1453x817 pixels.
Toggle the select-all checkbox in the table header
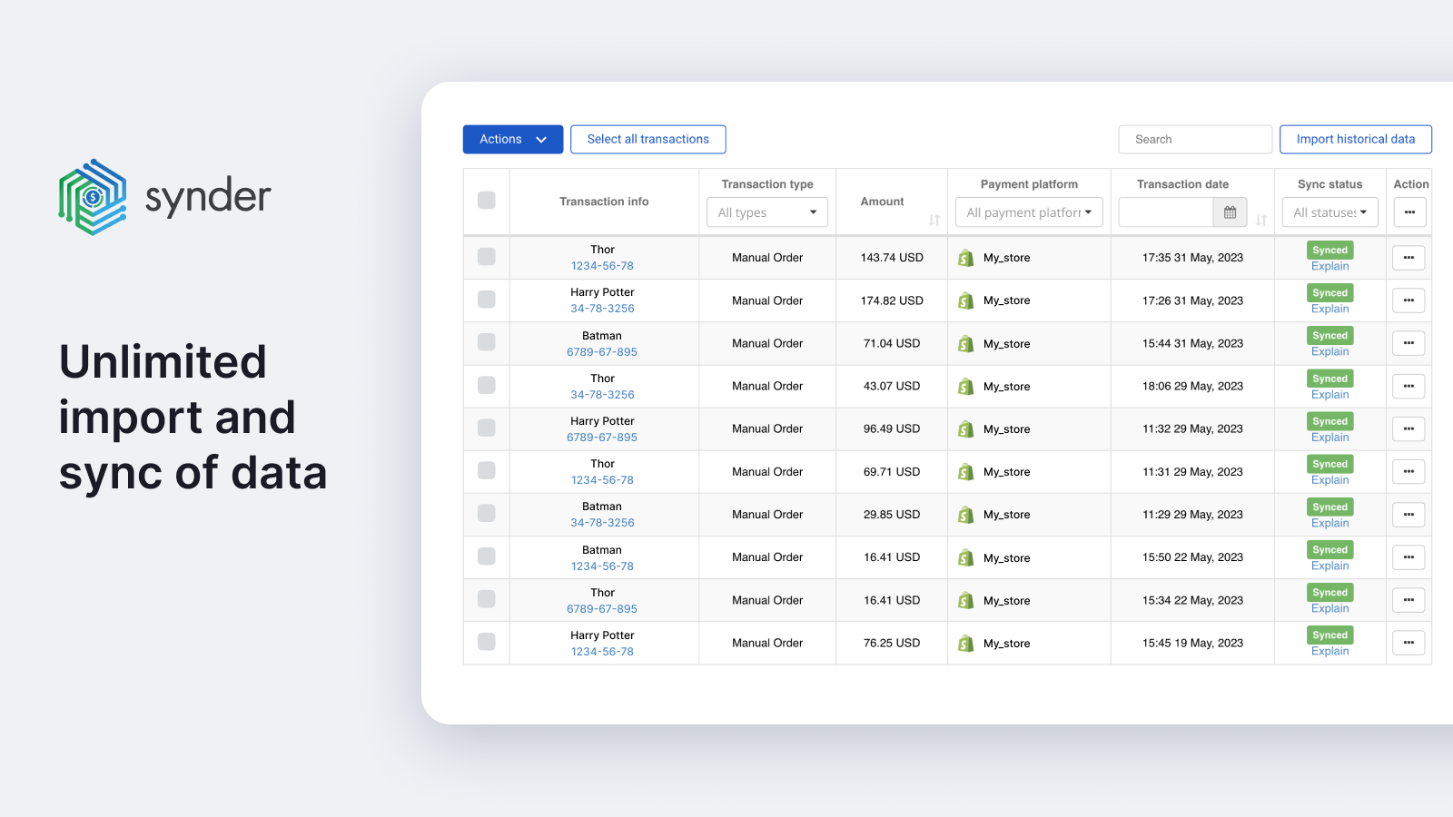pos(486,201)
